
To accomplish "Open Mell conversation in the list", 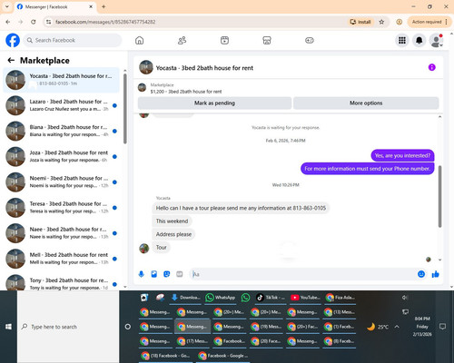I will point(62,259).
